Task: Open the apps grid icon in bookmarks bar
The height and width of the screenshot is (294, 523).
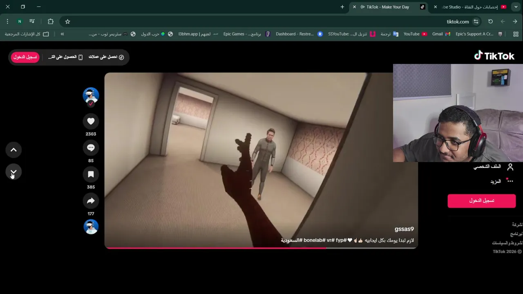Action: click(x=516, y=34)
